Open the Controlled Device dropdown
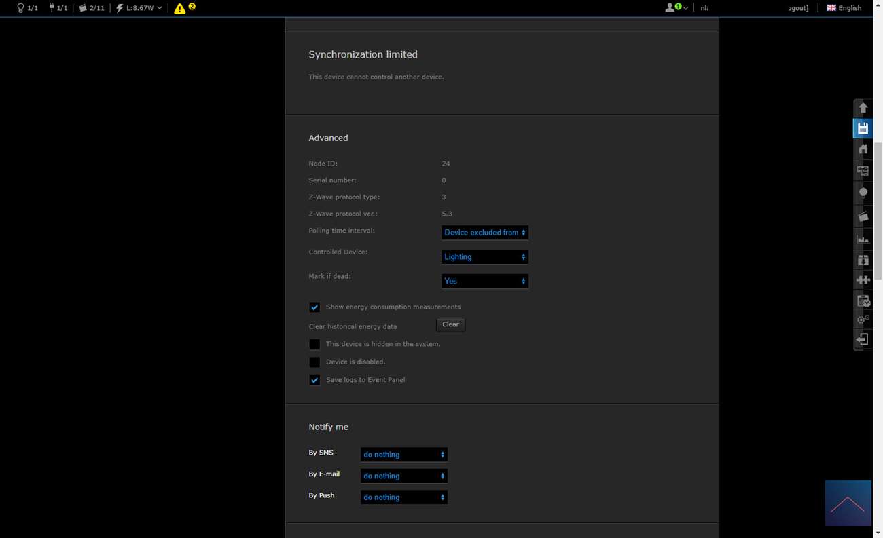Image resolution: width=883 pixels, height=538 pixels. (x=484, y=257)
